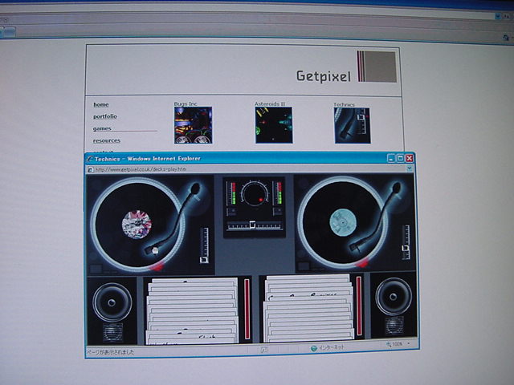Click the popup blocker icon in status bar
The image size is (514, 385).
(x=264, y=350)
